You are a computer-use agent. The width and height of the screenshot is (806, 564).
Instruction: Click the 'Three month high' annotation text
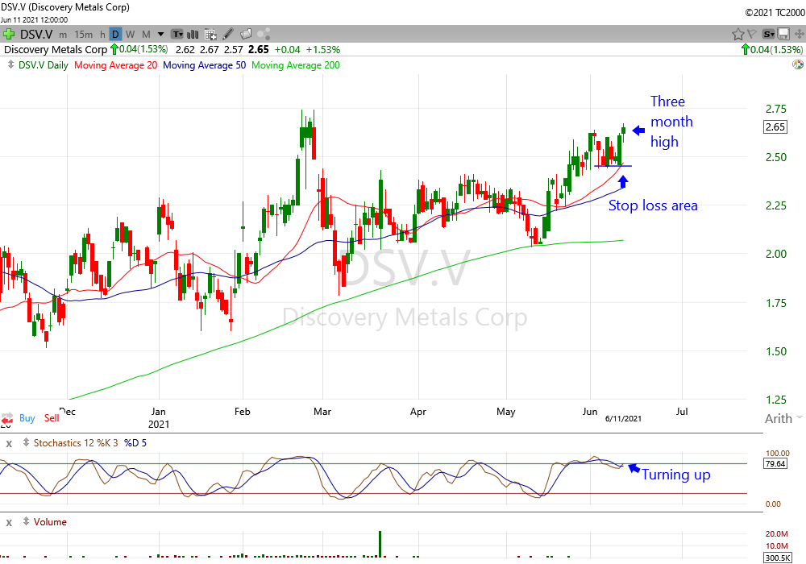[x=671, y=122]
